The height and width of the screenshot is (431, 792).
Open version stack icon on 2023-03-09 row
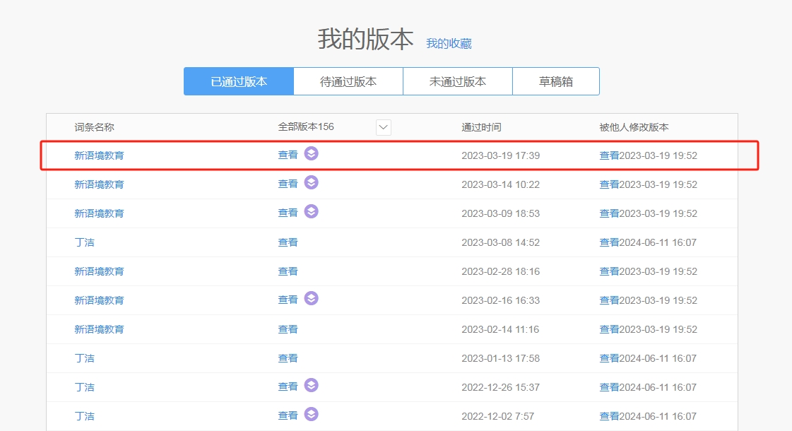(312, 212)
